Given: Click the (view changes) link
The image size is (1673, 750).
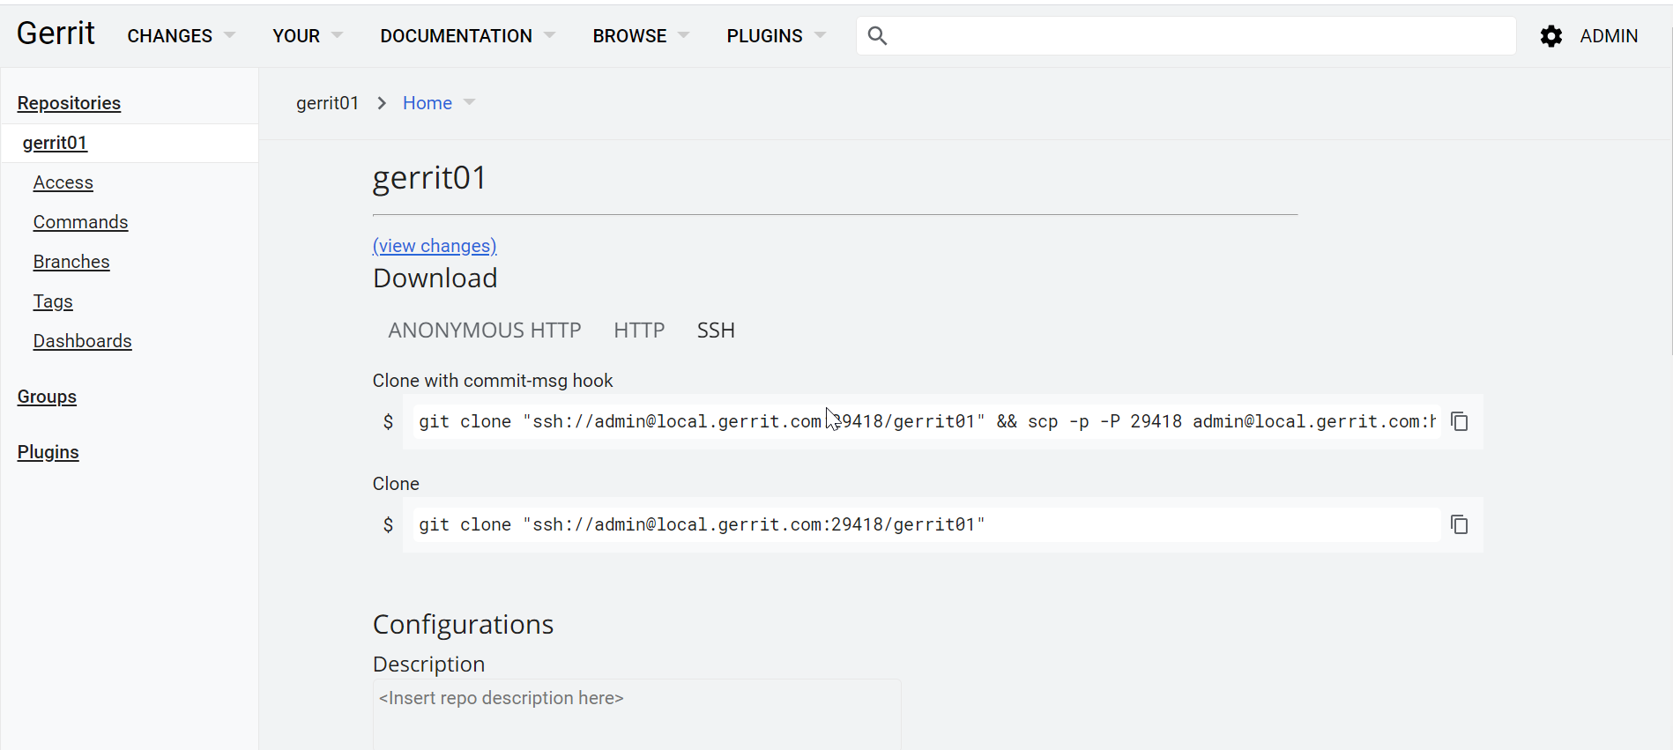Looking at the screenshot, I should [435, 246].
